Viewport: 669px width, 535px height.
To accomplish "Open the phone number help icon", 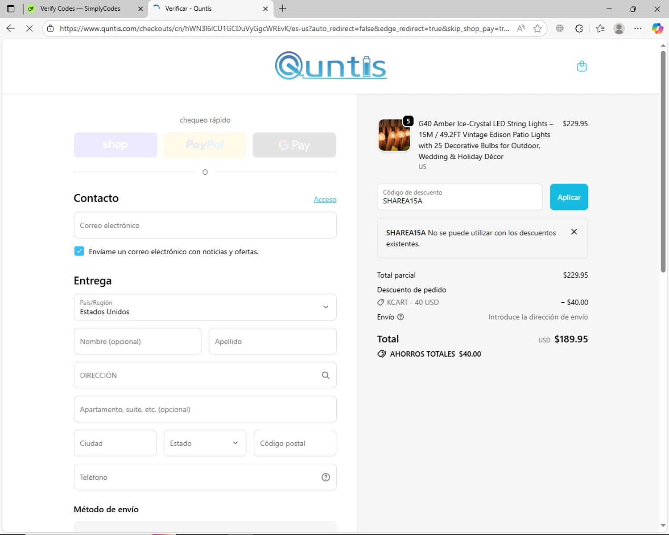I will [326, 477].
